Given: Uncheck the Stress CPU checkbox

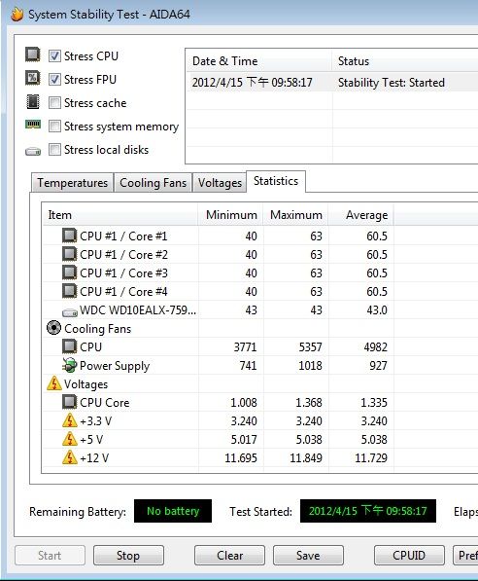Looking at the screenshot, I should pos(54,55).
